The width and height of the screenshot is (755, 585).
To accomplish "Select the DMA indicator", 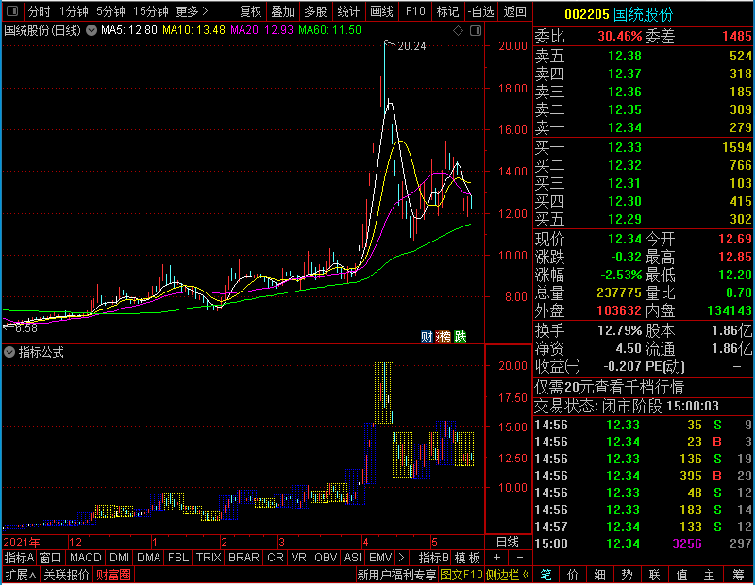I will click(148, 558).
